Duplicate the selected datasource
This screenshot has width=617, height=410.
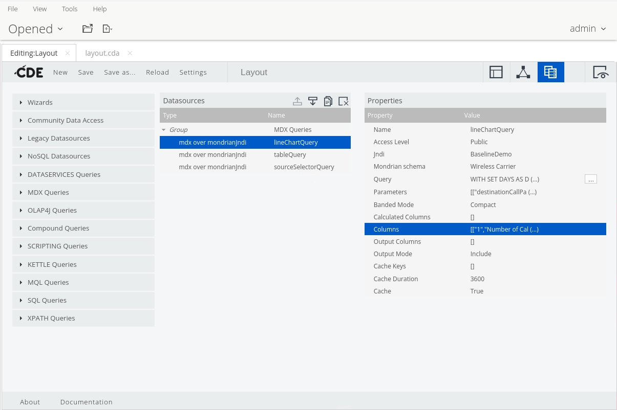(328, 101)
